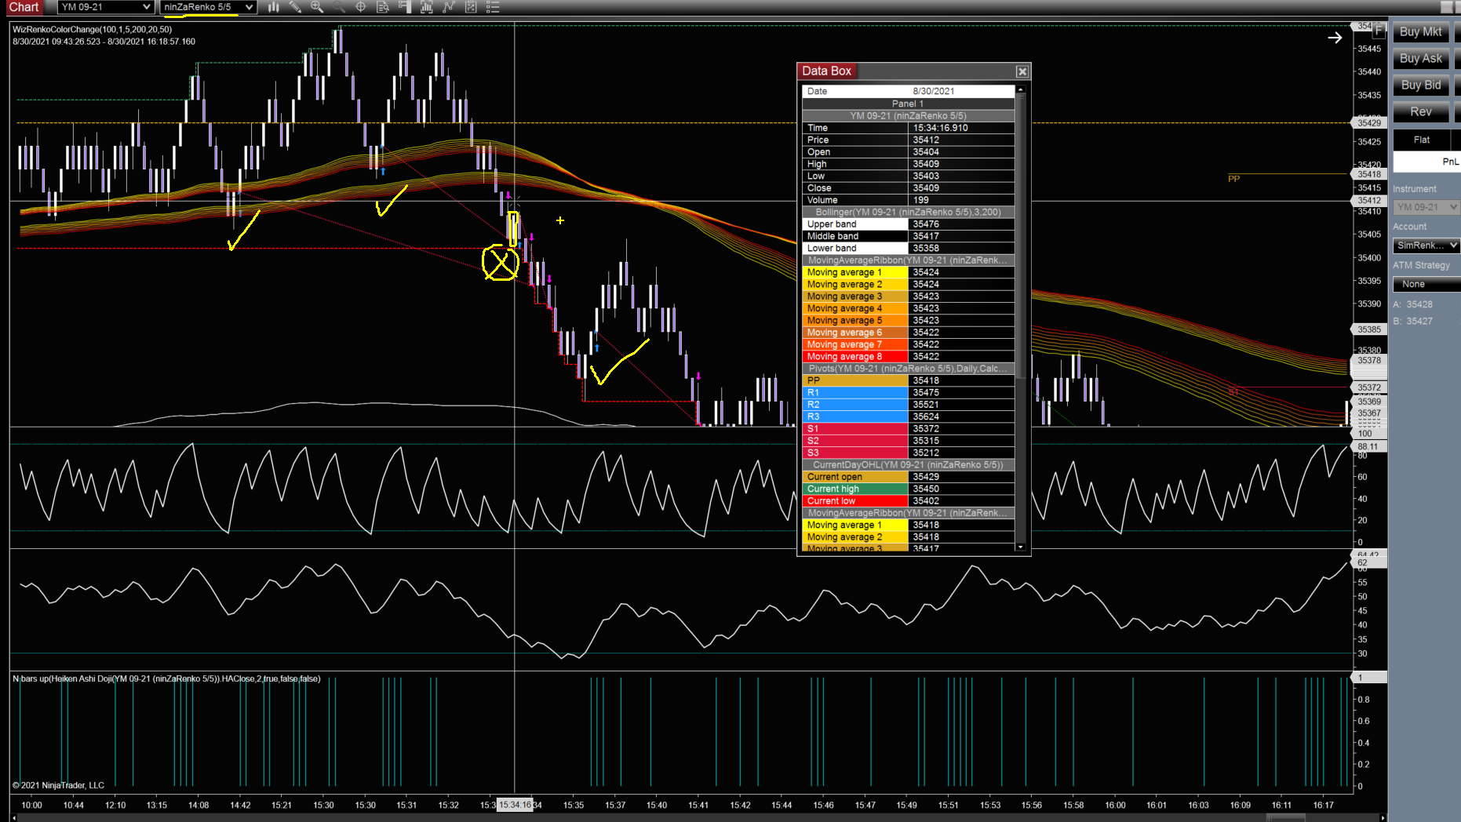Toggle the Data Box toolbar icon

[383, 7]
